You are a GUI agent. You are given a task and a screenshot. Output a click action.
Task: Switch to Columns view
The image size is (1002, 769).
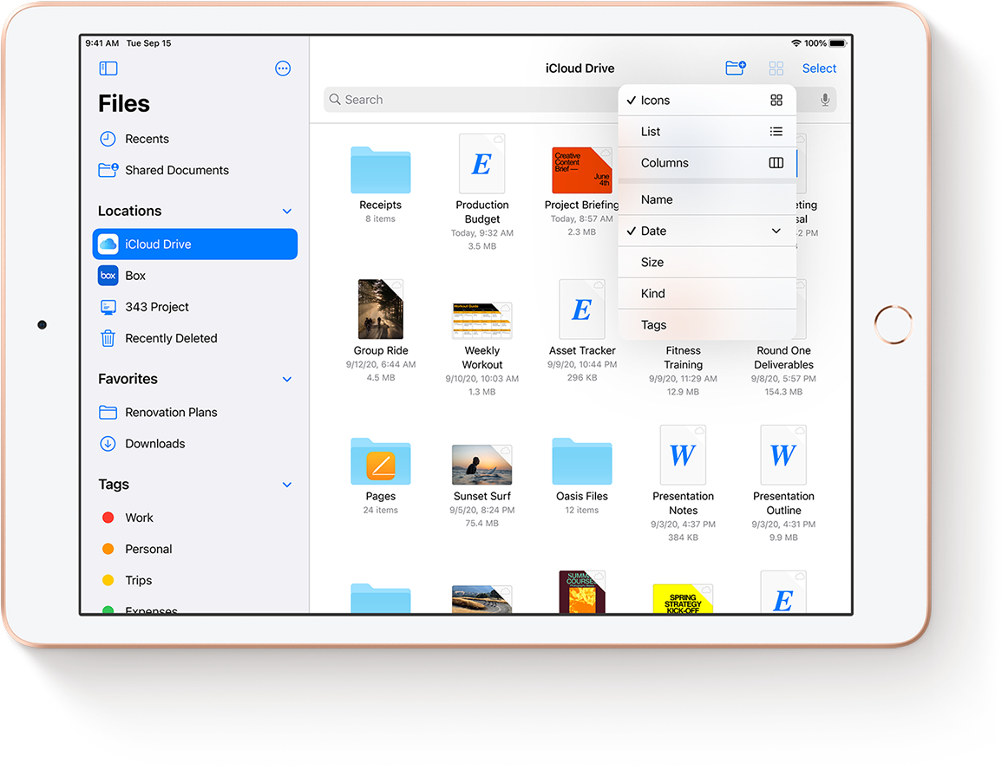[707, 163]
